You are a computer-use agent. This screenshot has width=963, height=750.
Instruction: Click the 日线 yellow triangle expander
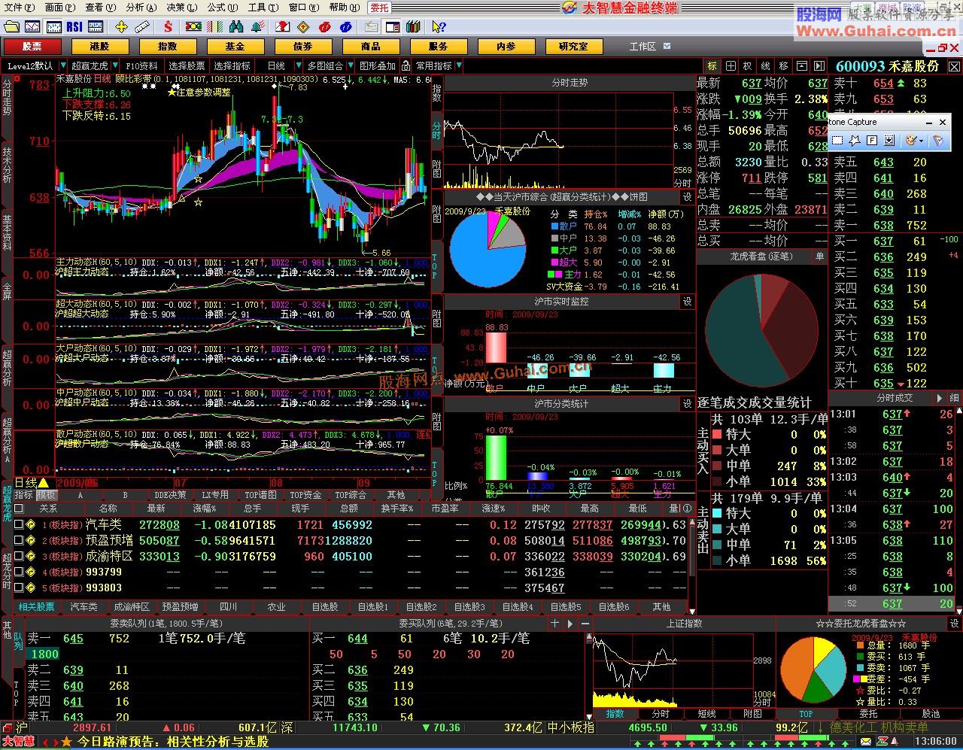pyautogui.click(x=44, y=482)
